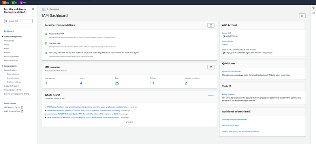Open User groups in the sidebar

pyautogui.click(x=9, y=41)
